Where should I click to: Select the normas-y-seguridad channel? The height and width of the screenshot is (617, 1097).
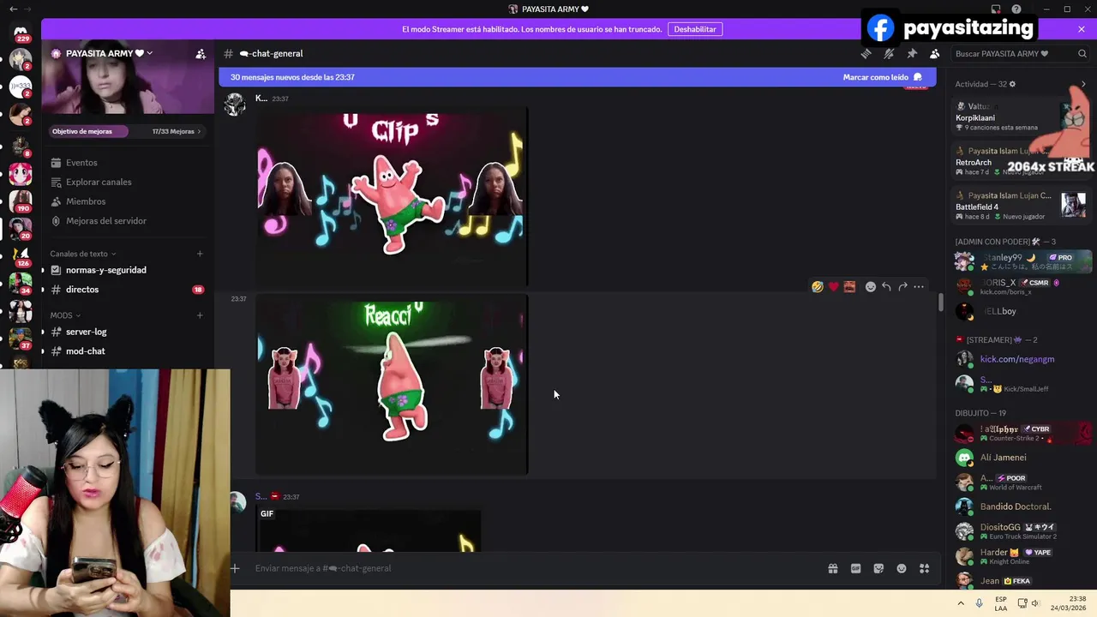click(x=127, y=270)
